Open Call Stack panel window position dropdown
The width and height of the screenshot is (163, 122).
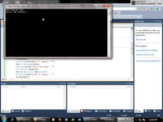point(127,83)
